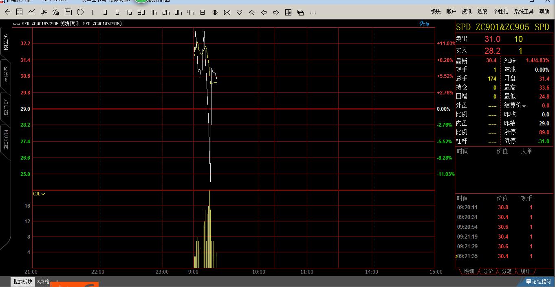Switch to the 分价 tab
555x287 pixels.
point(488,271)
